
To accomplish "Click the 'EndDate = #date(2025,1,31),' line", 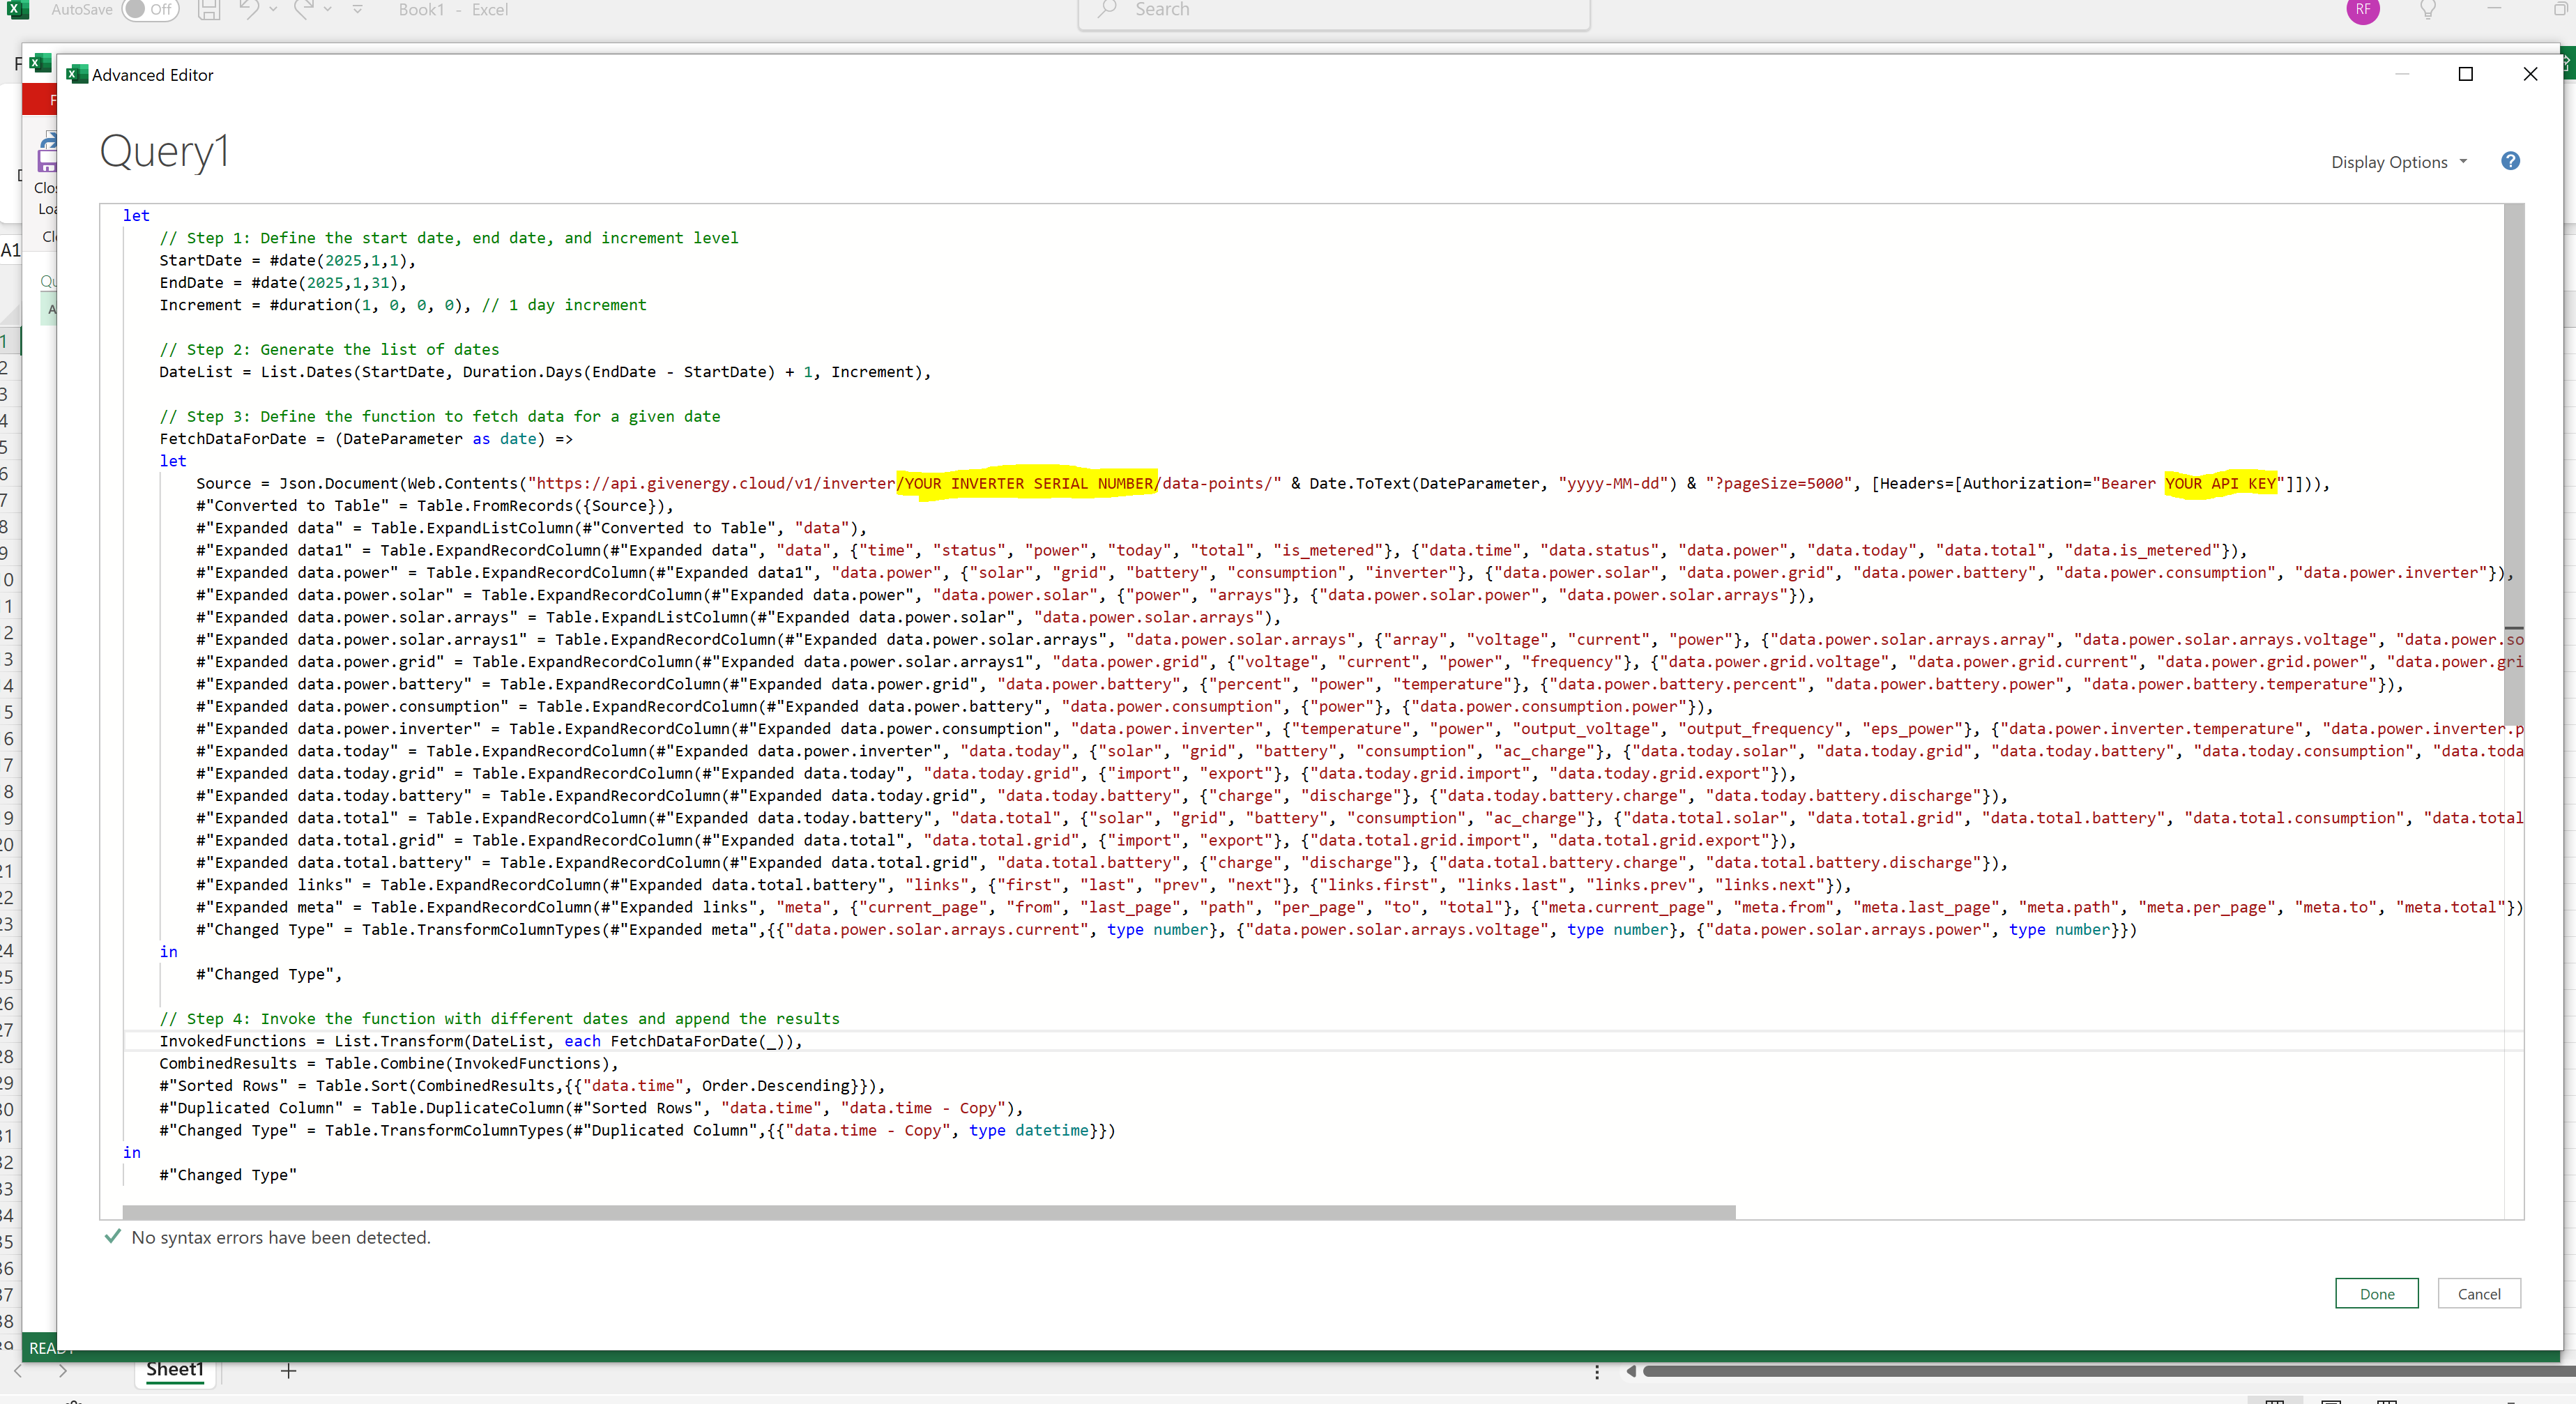I will point(283,282).
